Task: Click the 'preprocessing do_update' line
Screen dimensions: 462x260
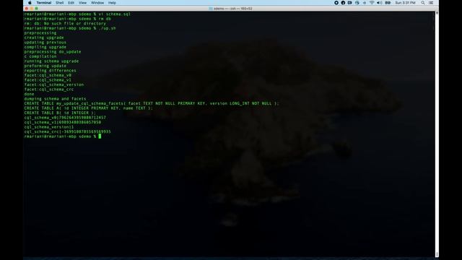Action: [x=53, y=51]
